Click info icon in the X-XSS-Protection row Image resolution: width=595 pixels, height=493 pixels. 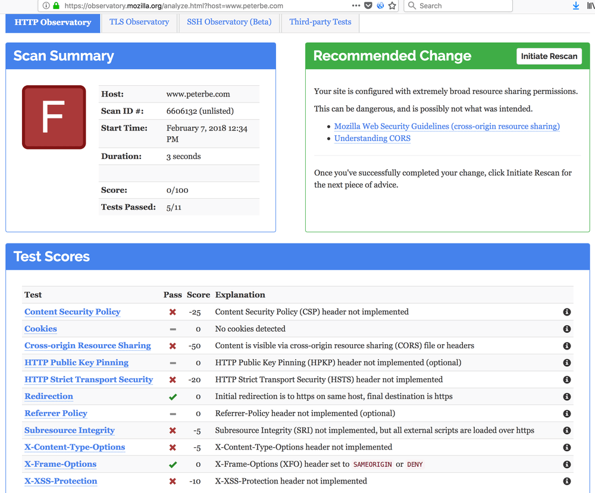coord(567,481)
